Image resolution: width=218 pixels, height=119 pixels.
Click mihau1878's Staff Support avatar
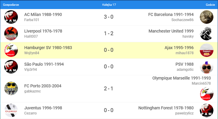pyautogui.click(x=206, y=50)
